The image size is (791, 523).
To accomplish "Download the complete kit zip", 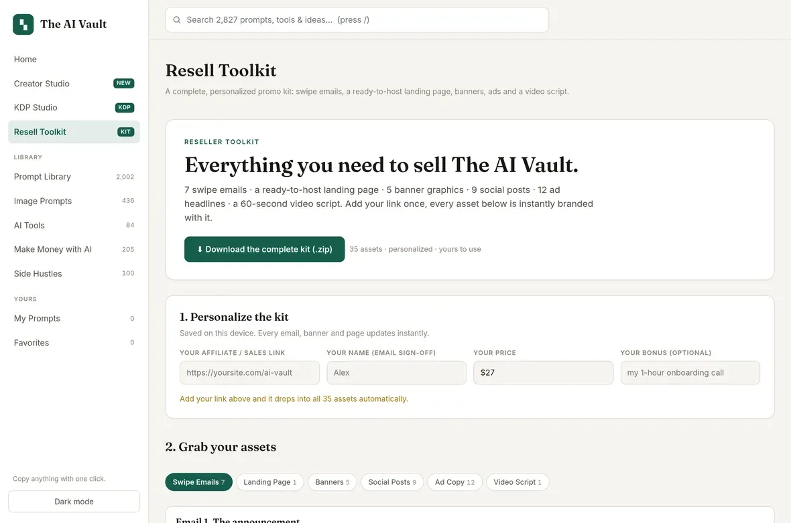I will pos(264,249).
